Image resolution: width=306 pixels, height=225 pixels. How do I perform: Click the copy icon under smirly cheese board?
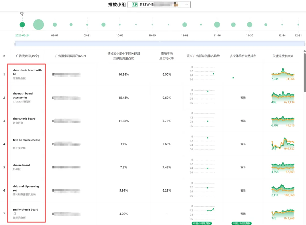click(x=15, y=214)
